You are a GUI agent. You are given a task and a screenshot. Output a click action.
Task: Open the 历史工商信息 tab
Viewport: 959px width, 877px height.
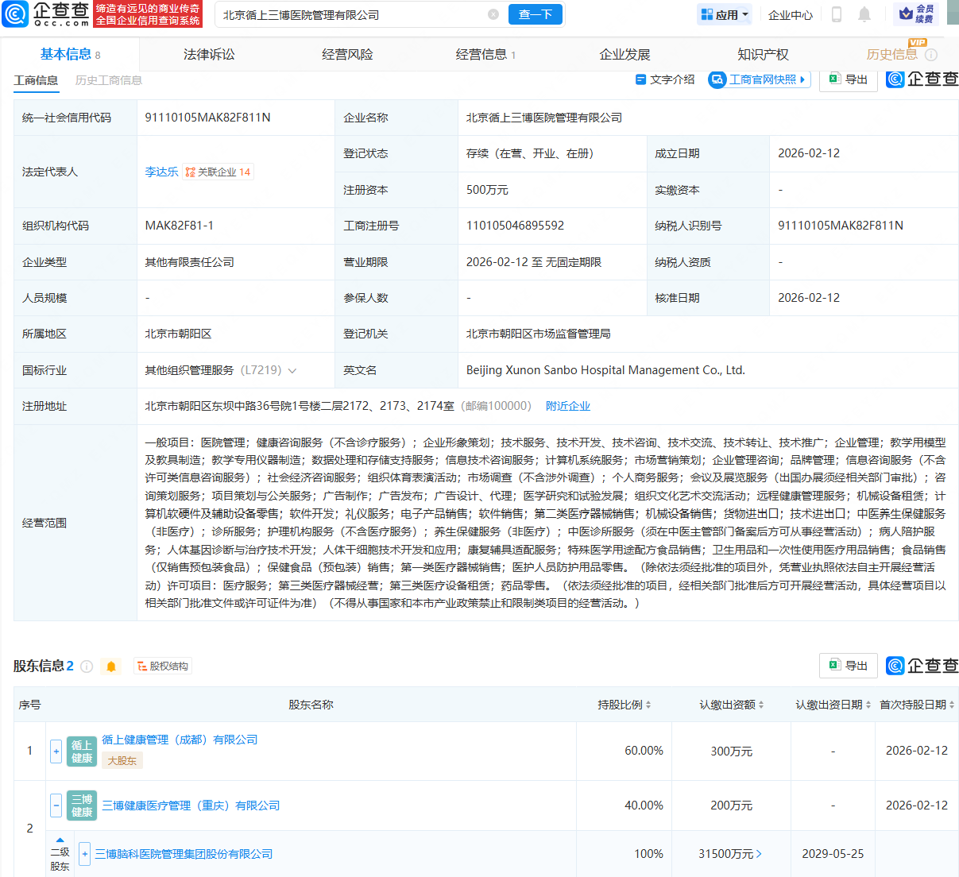coord(106,80)
